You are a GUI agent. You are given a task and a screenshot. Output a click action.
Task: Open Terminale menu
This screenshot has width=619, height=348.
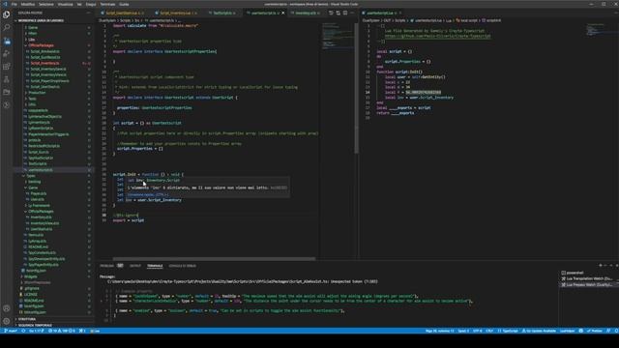click(107, 4)
